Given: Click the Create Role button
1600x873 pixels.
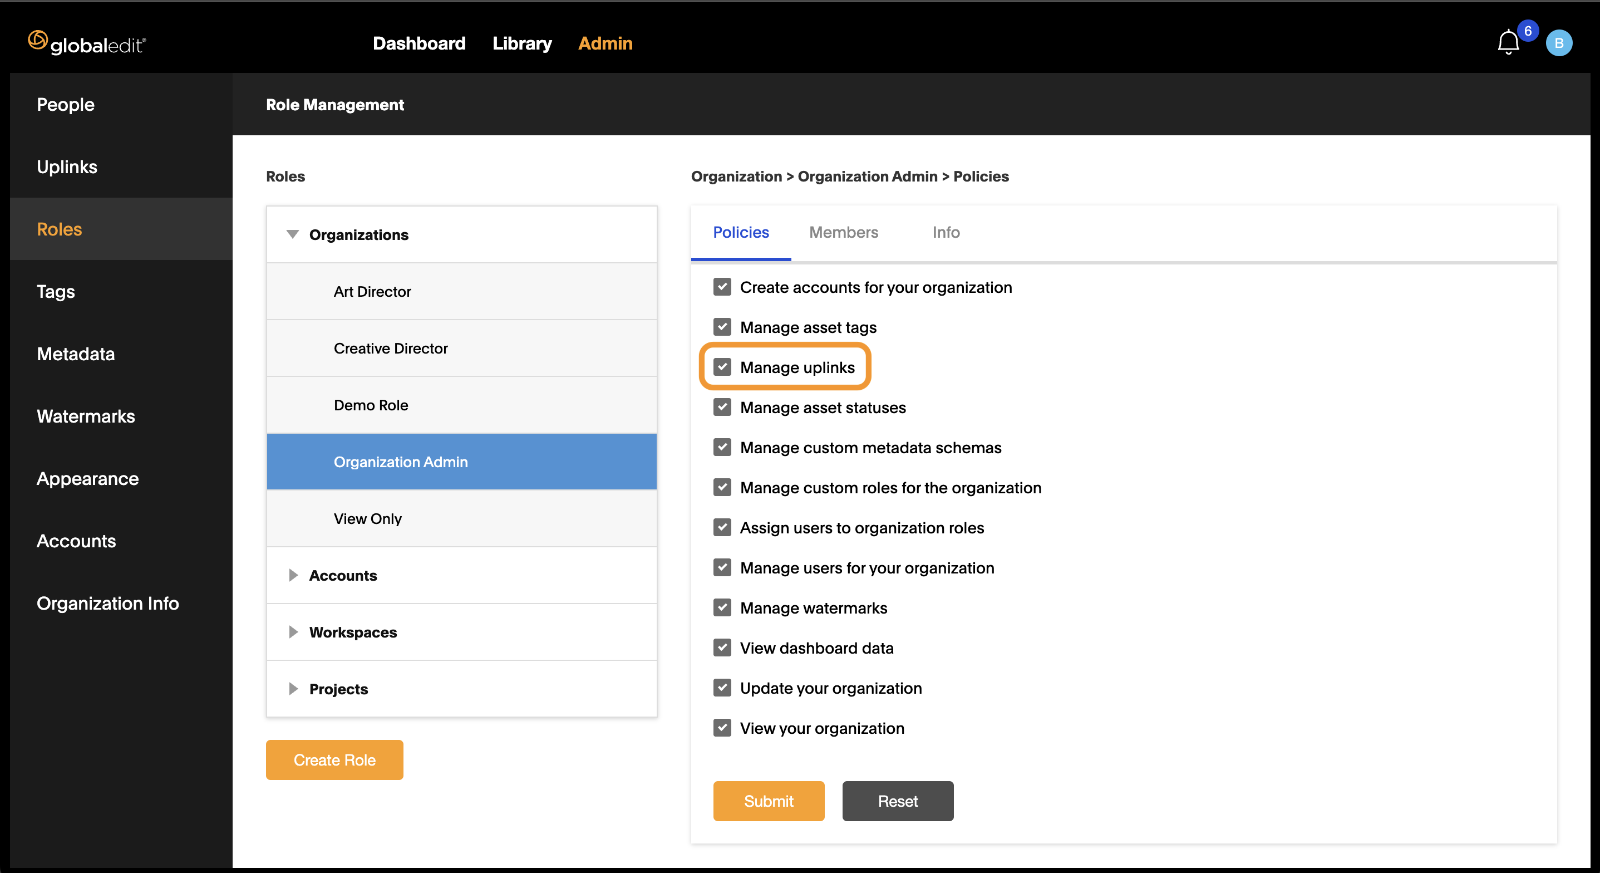Looking at the screenshot, I should click(x=334, y=759).
